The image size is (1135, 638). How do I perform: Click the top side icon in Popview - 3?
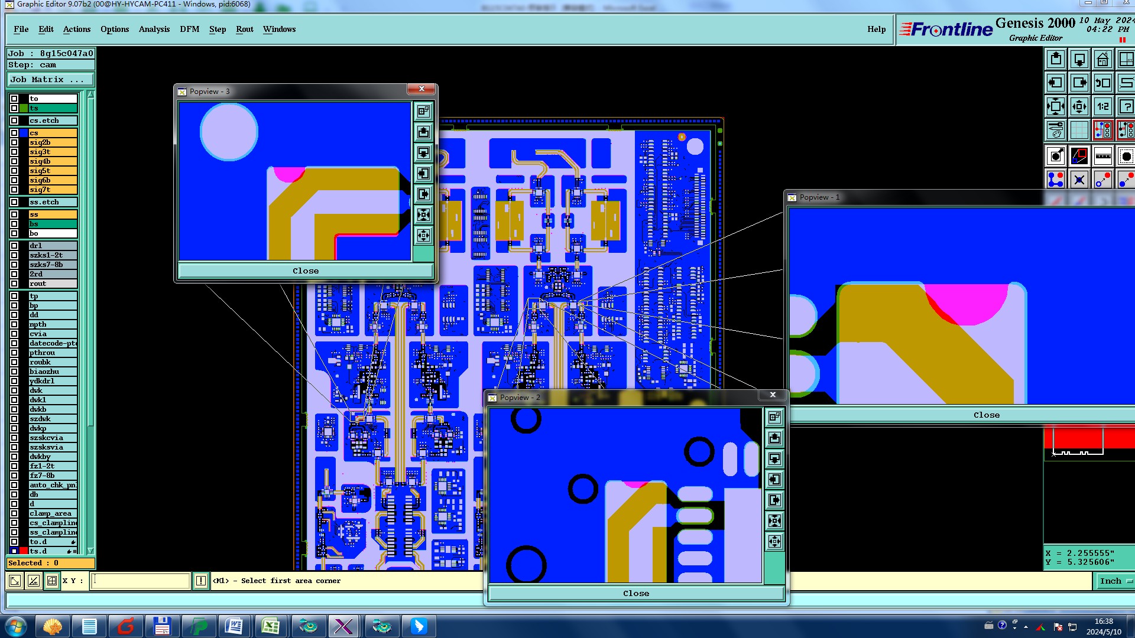(423, 111)
